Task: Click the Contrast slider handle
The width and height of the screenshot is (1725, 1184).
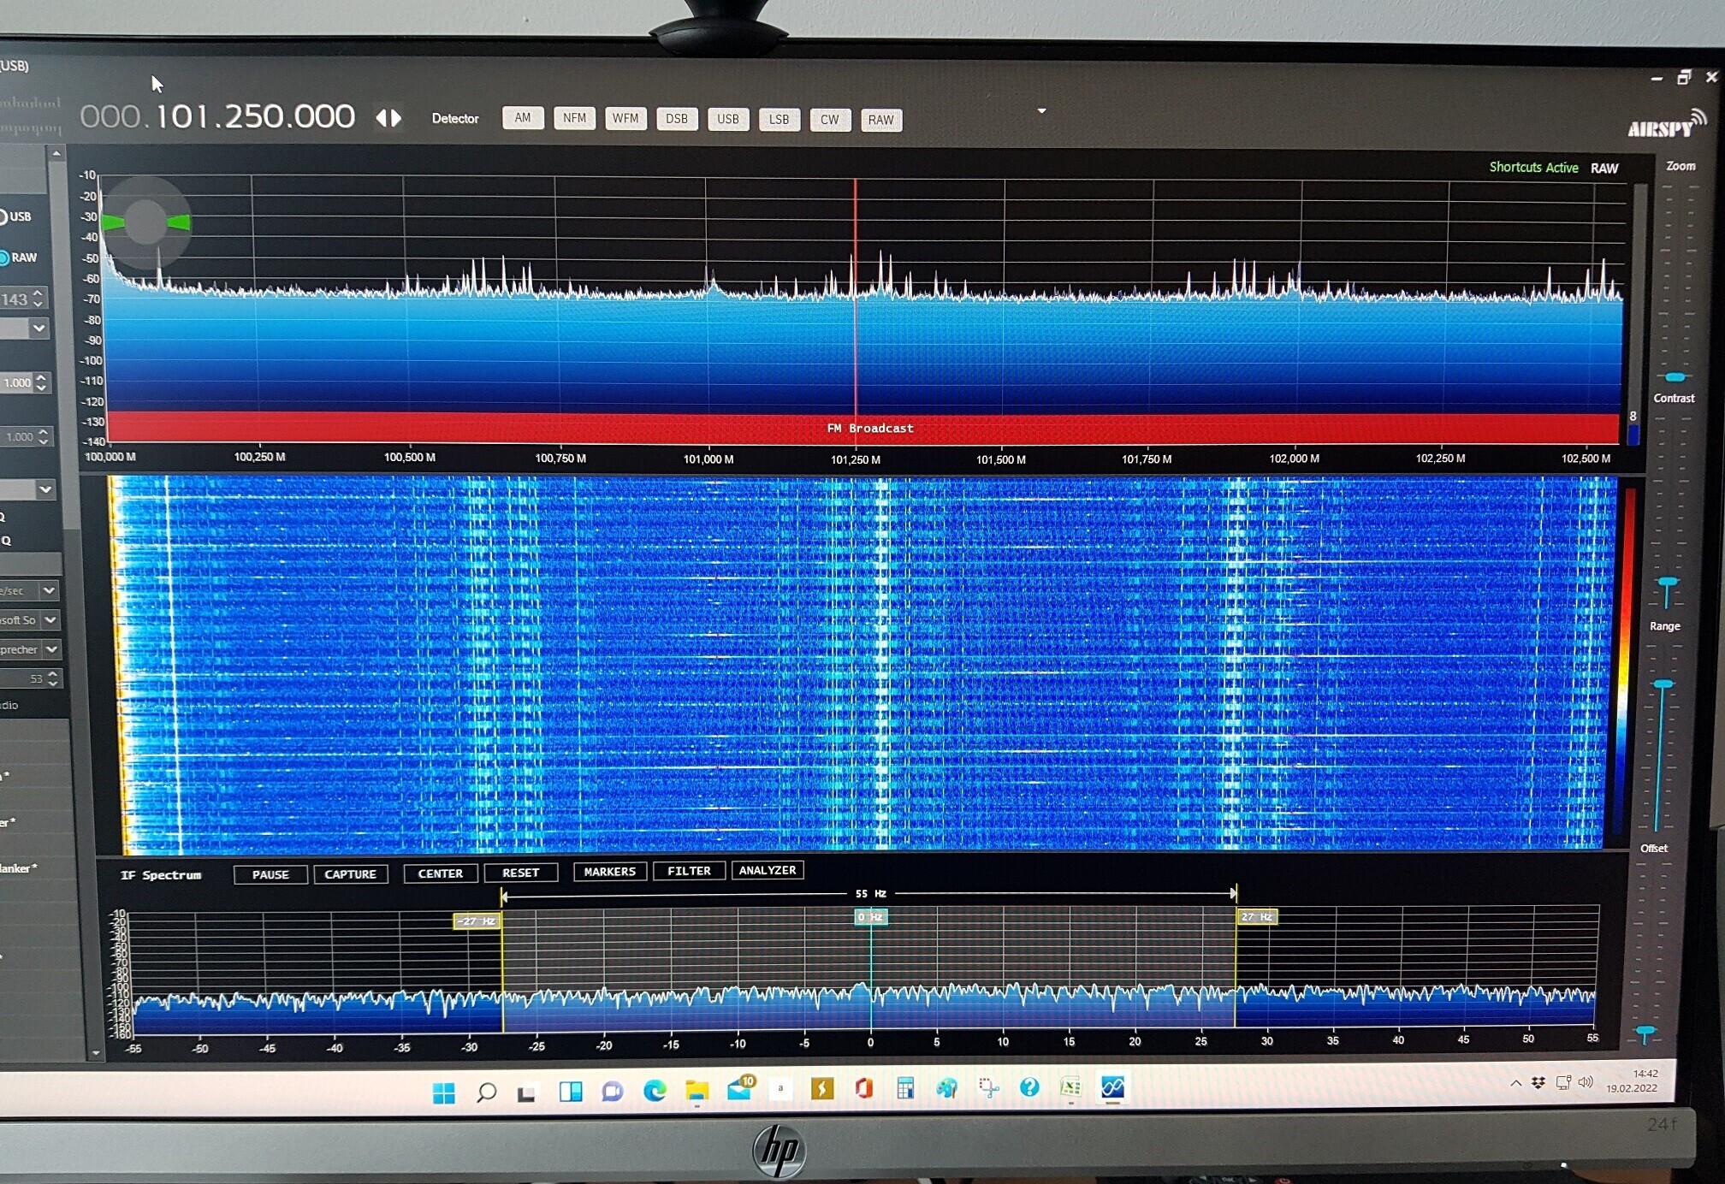Action: [1675, 376]
